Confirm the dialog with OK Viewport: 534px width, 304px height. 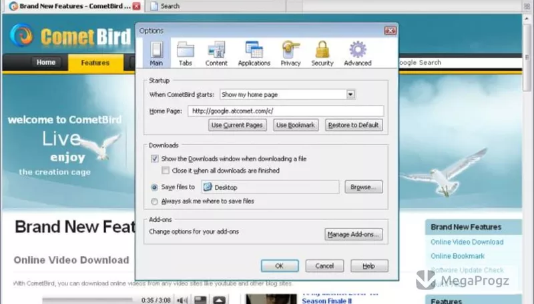(280, 266)
